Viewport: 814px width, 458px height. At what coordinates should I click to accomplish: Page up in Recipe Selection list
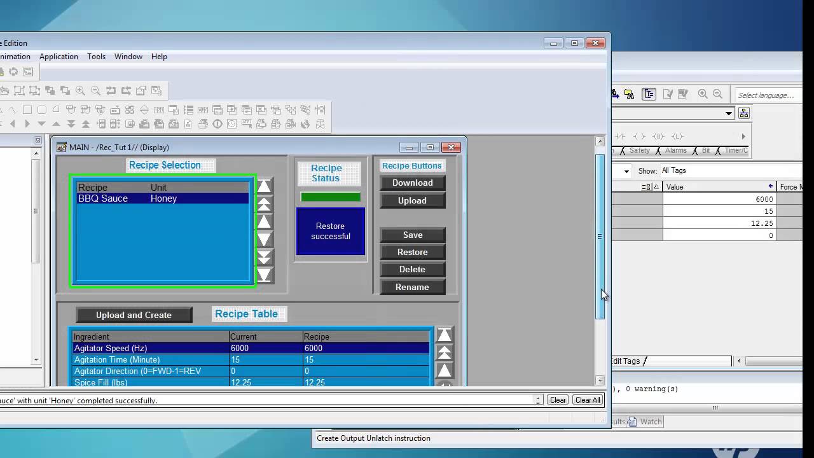[264, 204]
